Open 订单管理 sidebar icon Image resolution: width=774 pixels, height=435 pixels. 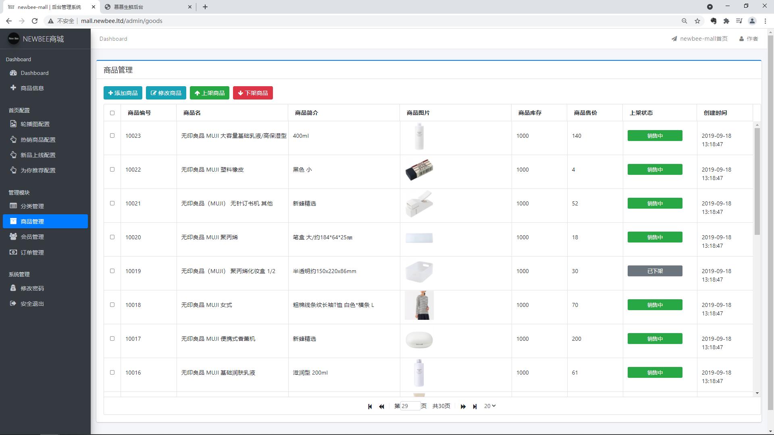tap(14, 252)
